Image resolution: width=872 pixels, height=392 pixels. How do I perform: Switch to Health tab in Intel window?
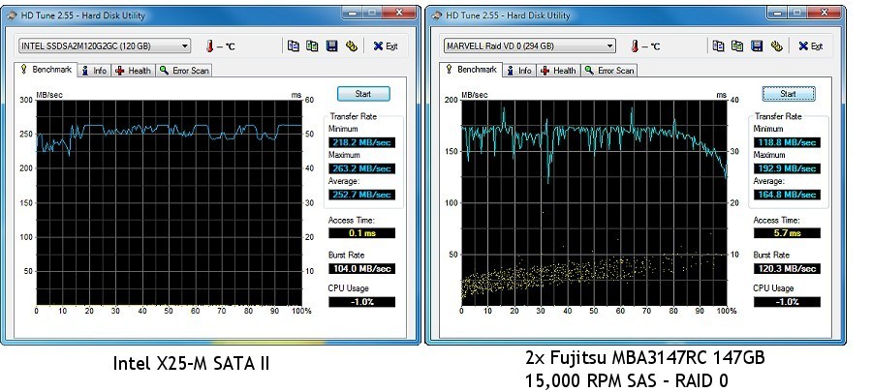pos(134,71)
